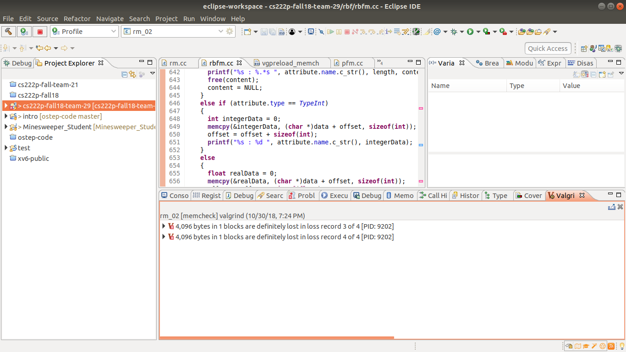Viewport: 626px width, 352px height.
Task: Click the Skip All Breakpoints icon
Action: pos(321,32)
